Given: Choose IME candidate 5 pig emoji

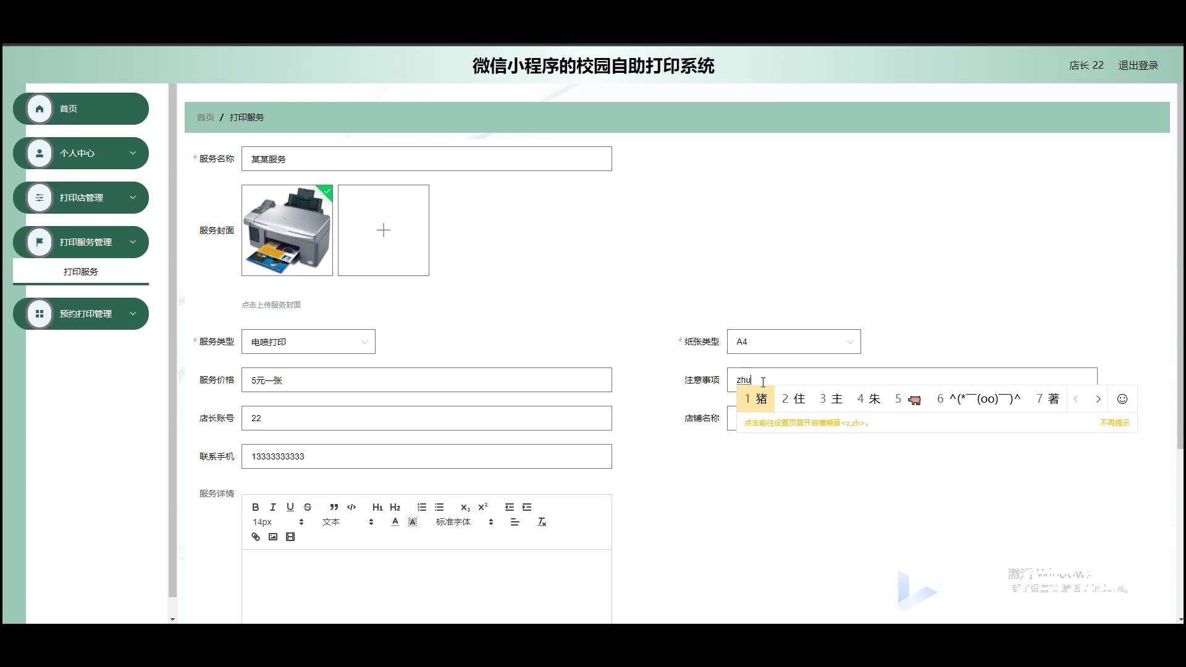Looking at the screenshot, I should 908,399.
